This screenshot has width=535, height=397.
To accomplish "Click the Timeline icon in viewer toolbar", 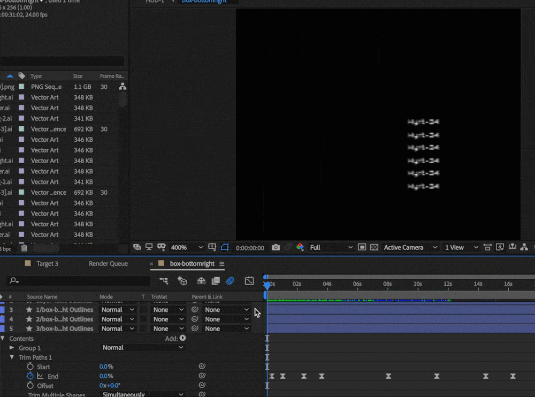I will tap(512, 247).
